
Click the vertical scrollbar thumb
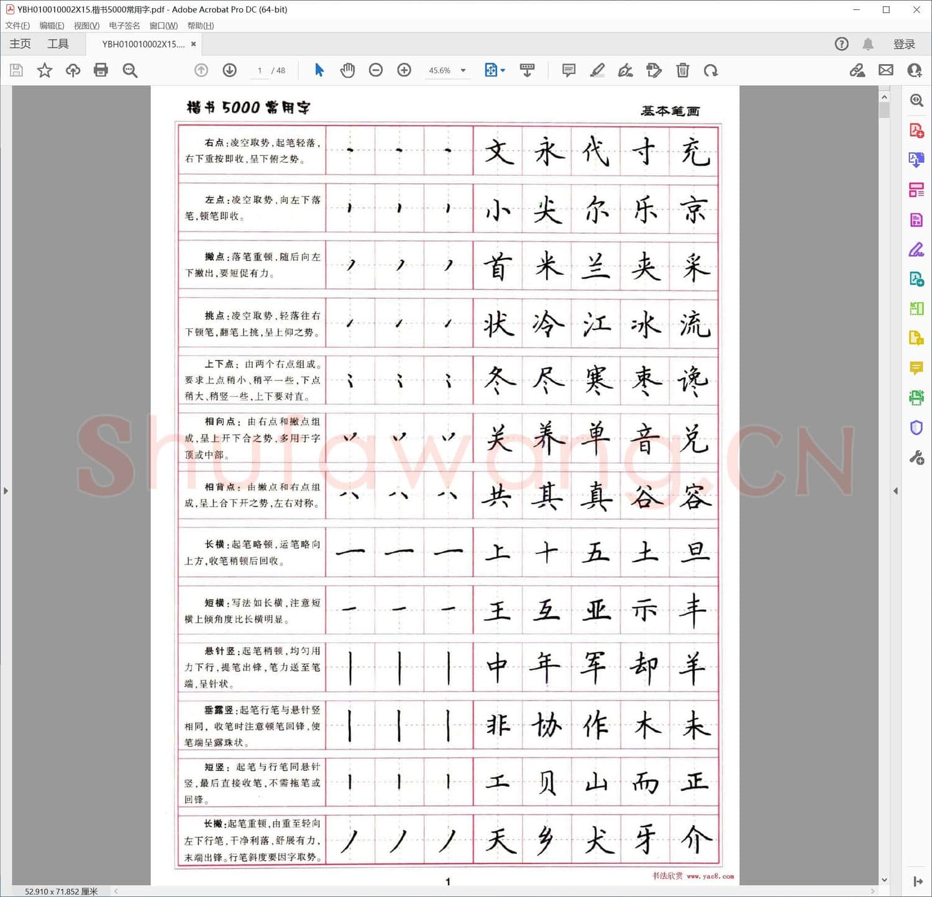tap(884, 110)
